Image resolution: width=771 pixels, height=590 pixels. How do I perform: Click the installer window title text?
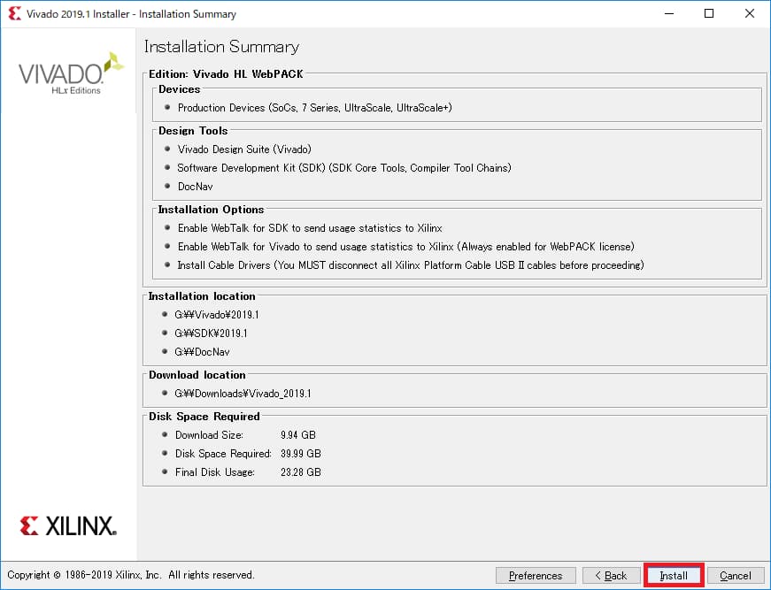tap(131, 14)
